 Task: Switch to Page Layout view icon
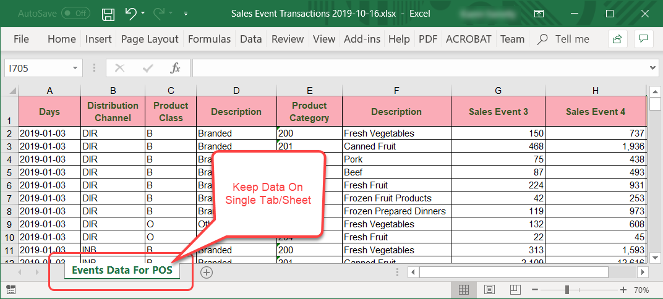point(489,289)
